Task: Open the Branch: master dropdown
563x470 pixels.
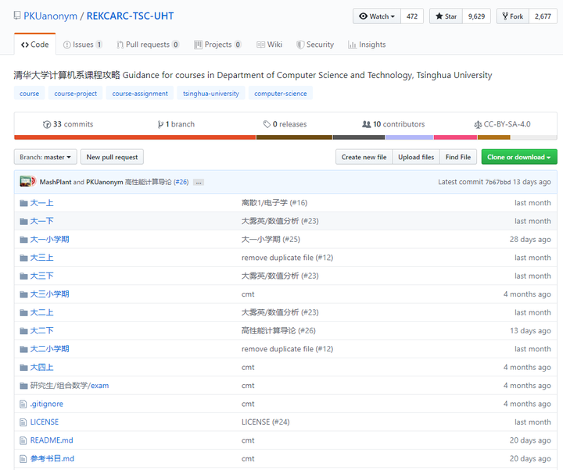Action: [45, 157]
